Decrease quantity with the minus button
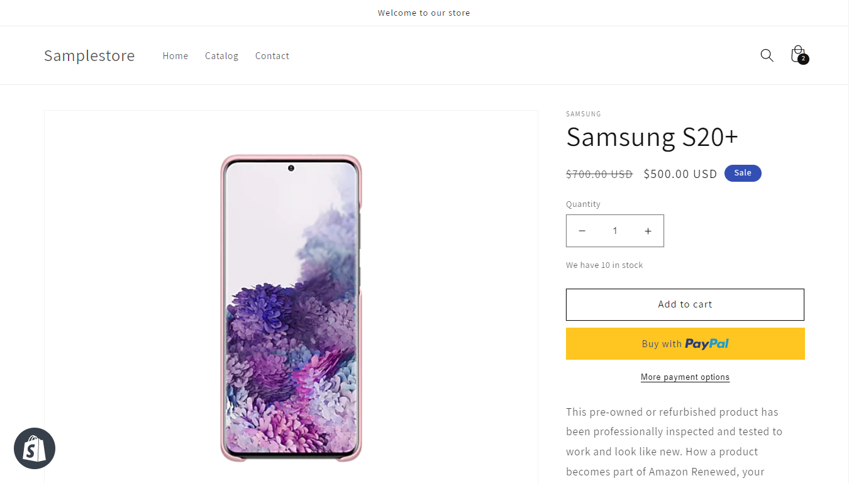849x483 pixels. (x=582, y=231)
